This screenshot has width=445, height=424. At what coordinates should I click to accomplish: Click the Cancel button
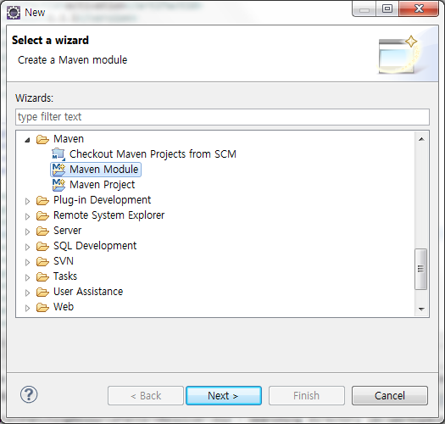[390, 396]
